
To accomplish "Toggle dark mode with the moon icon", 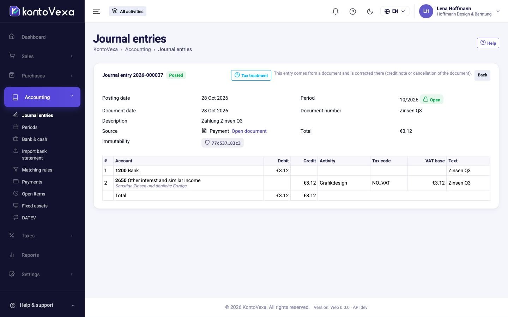I will [x=370, y=11].
